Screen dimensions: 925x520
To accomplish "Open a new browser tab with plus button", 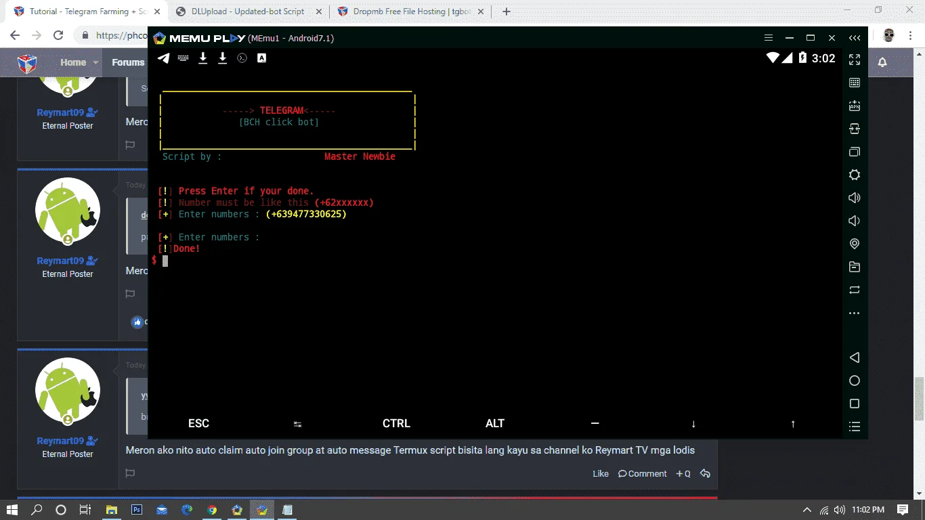I will click(x=507, y=12).
